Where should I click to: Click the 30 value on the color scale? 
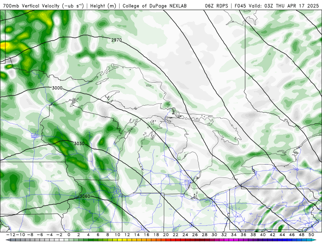coord(215,235)
